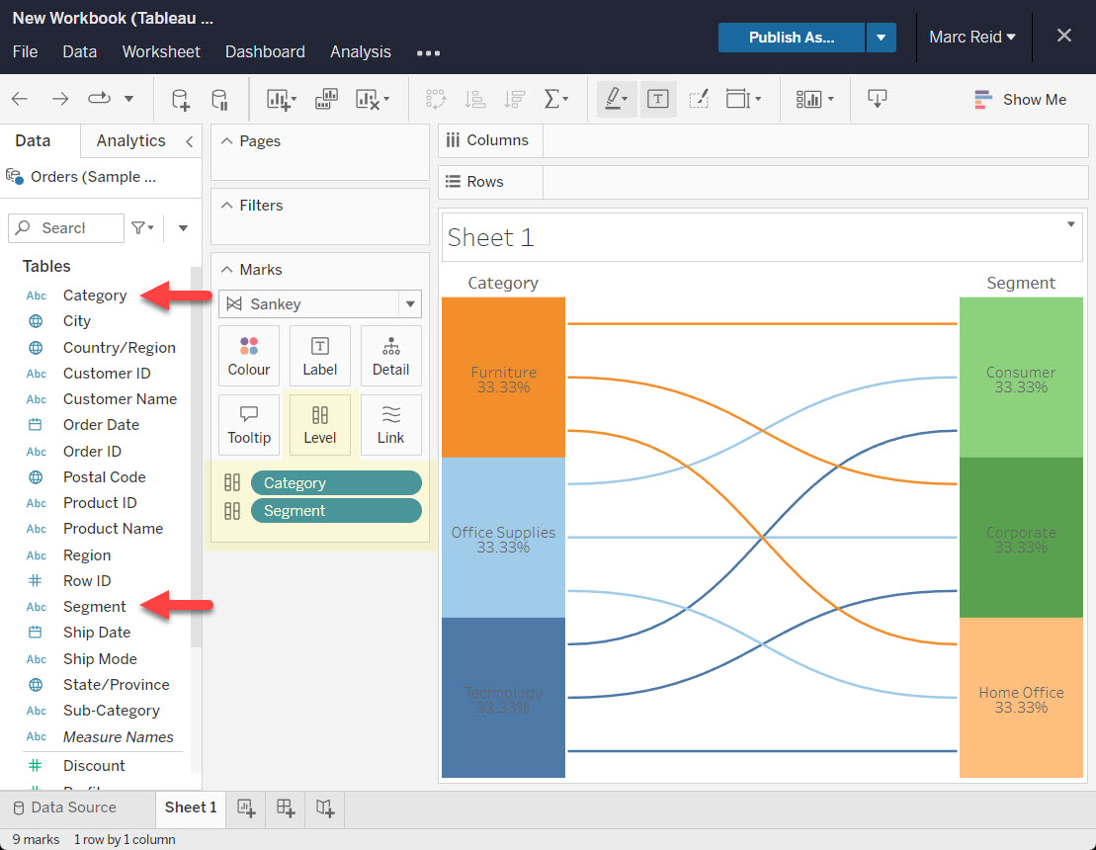The height and width of the screenshot is (850, 1096).
Task: Click the New Data Source icon
Action: pos(180,99)
